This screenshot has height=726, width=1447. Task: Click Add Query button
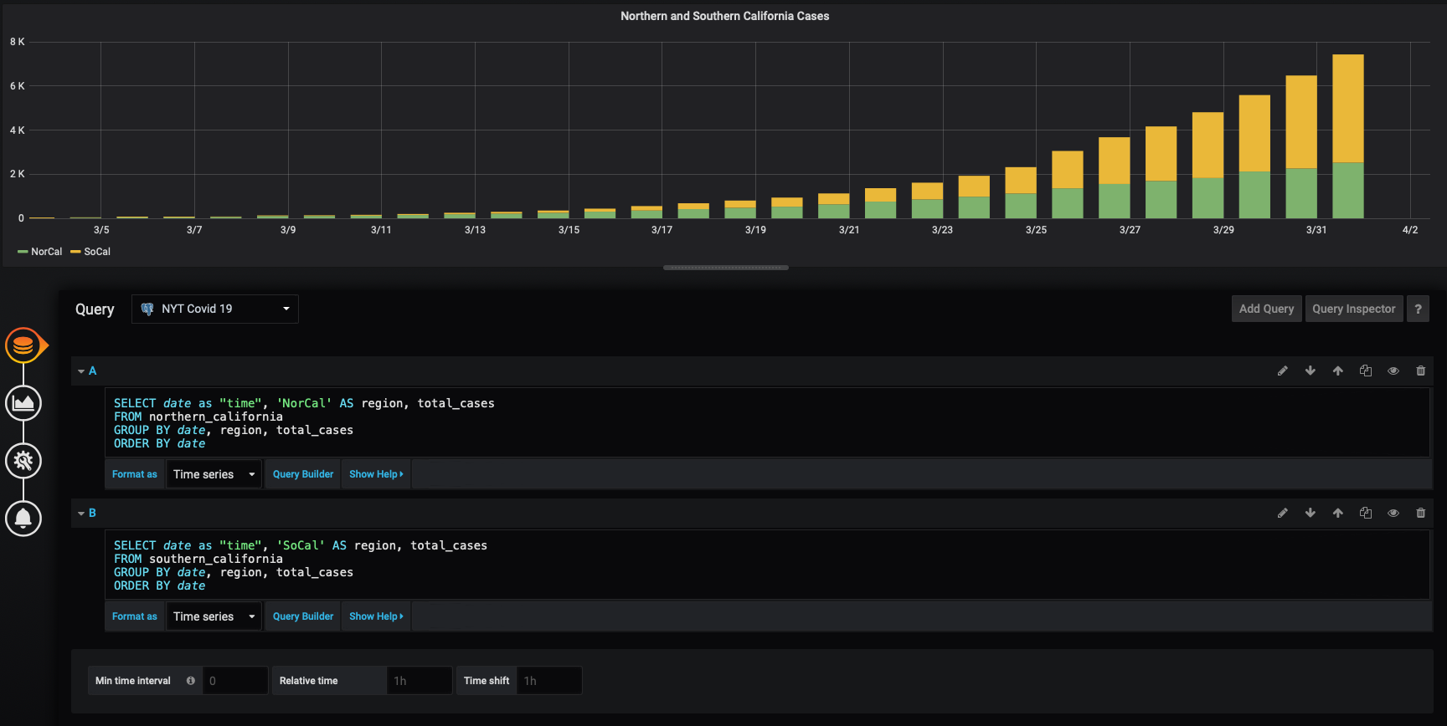pos(1266,309)
